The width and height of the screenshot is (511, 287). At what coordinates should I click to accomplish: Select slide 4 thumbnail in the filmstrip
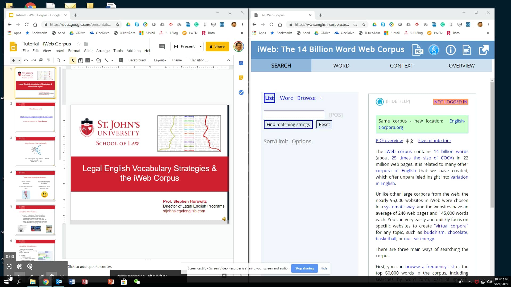pos(35,185)
